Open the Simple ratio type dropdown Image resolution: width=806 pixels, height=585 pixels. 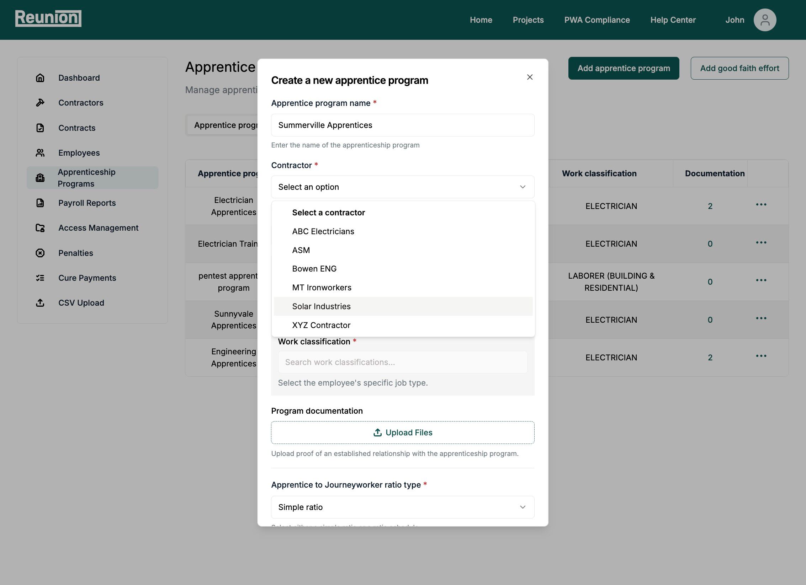[x=402, y=507]
